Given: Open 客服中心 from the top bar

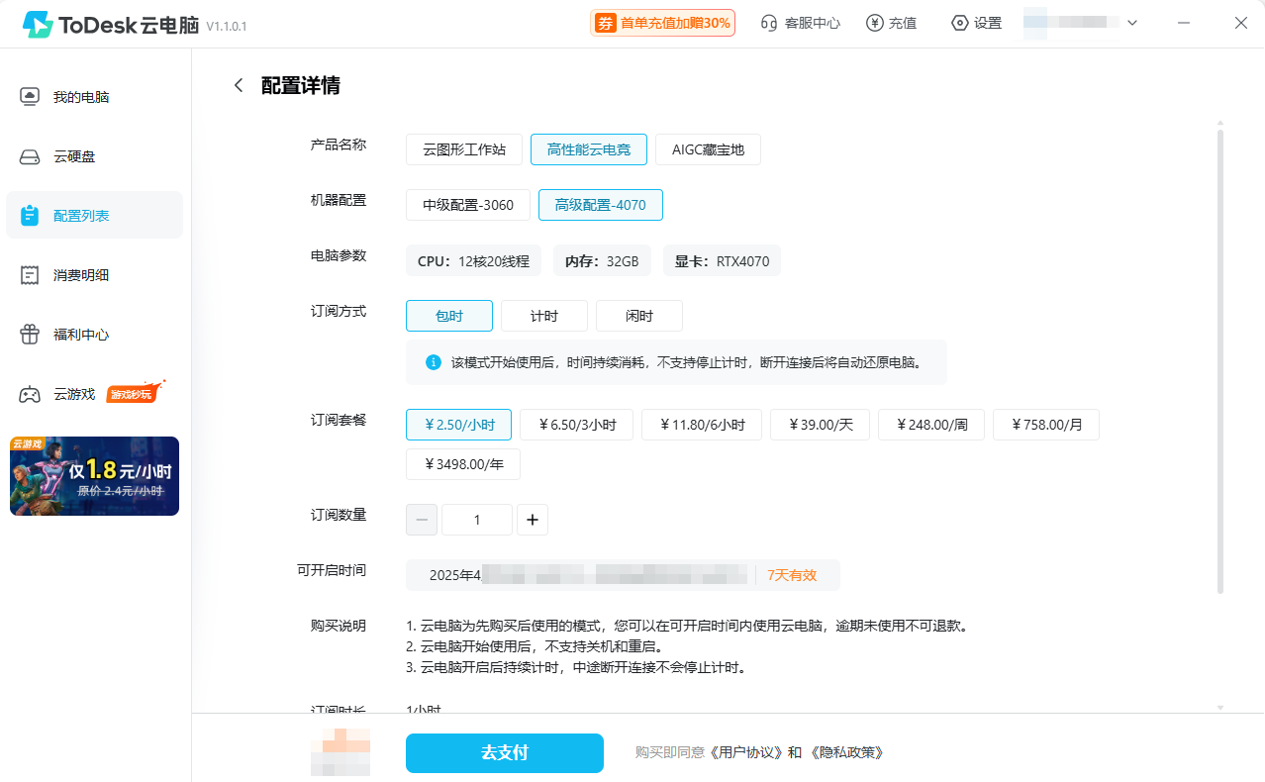Looking at the screenshot, I should [801, 23].
